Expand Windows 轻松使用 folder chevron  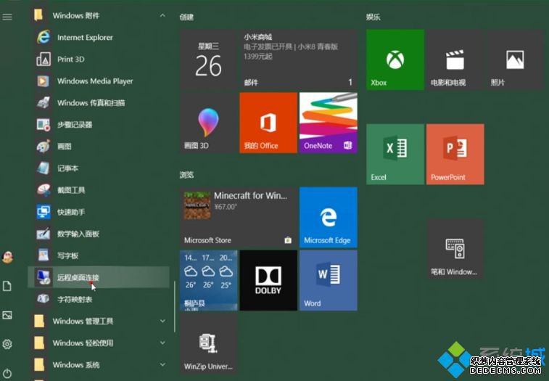pos(162,343)
